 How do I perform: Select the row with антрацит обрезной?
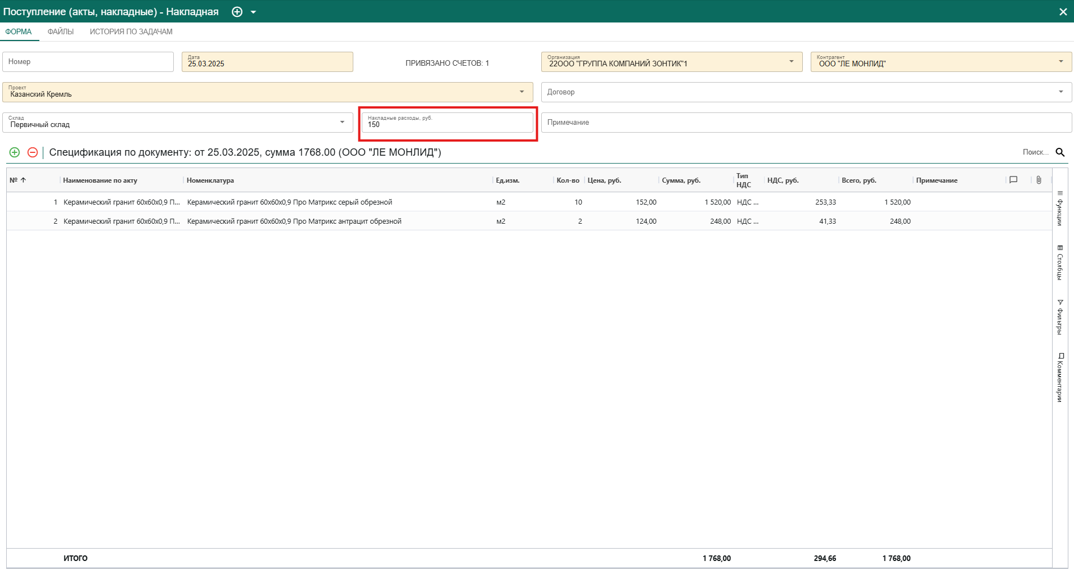pos(294,221)
